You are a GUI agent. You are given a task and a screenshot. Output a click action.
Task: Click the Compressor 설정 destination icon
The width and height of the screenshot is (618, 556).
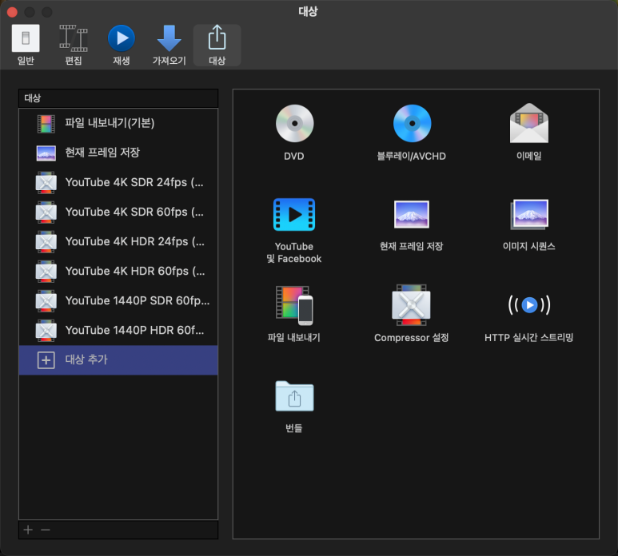point(411,305)
